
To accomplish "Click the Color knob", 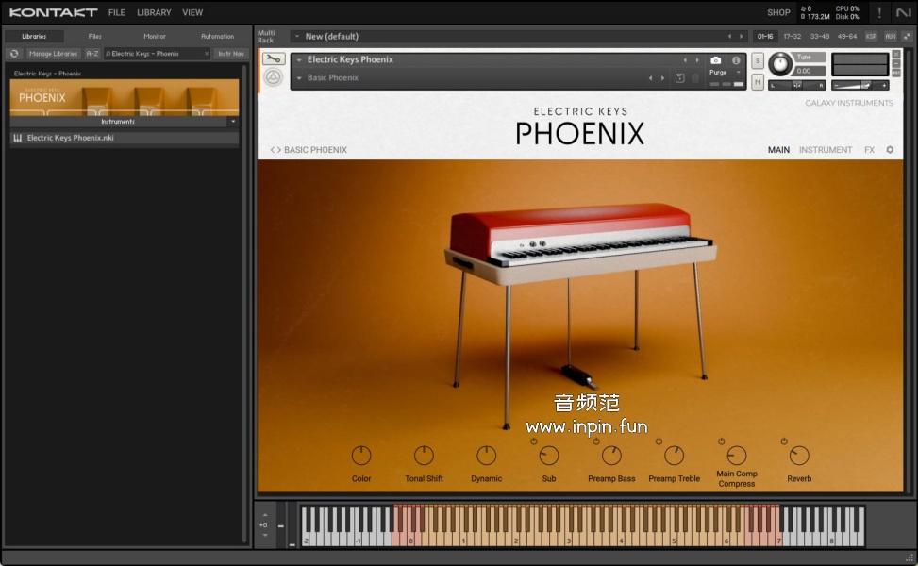I will click(361, 456).
